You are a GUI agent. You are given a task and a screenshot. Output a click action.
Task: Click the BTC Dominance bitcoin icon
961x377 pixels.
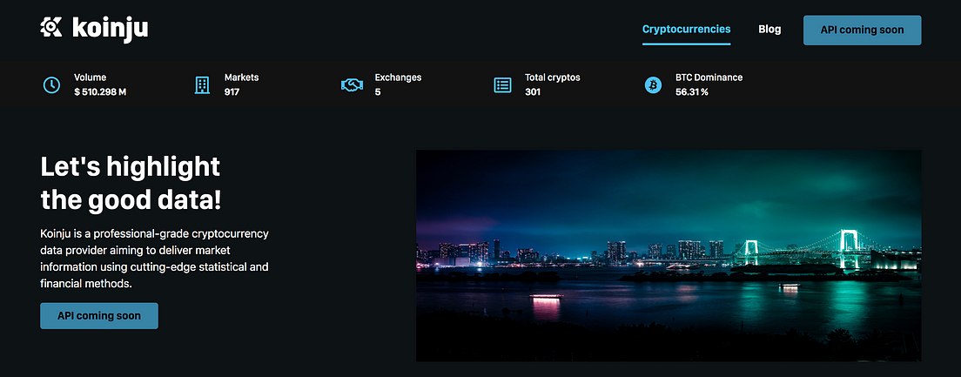[654, 85]
